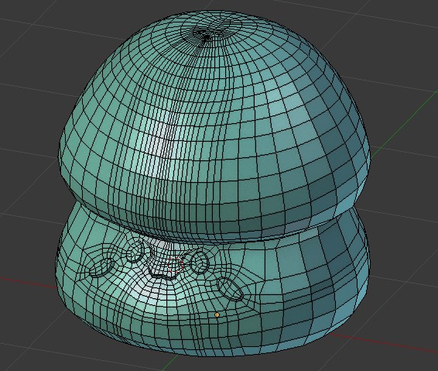
Task: Click the orange object origin dot
Action: point(217,314)
